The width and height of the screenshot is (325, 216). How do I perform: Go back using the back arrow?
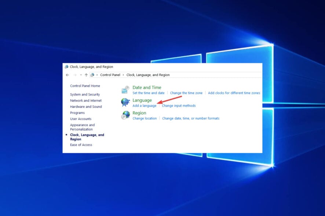[67, 75]
